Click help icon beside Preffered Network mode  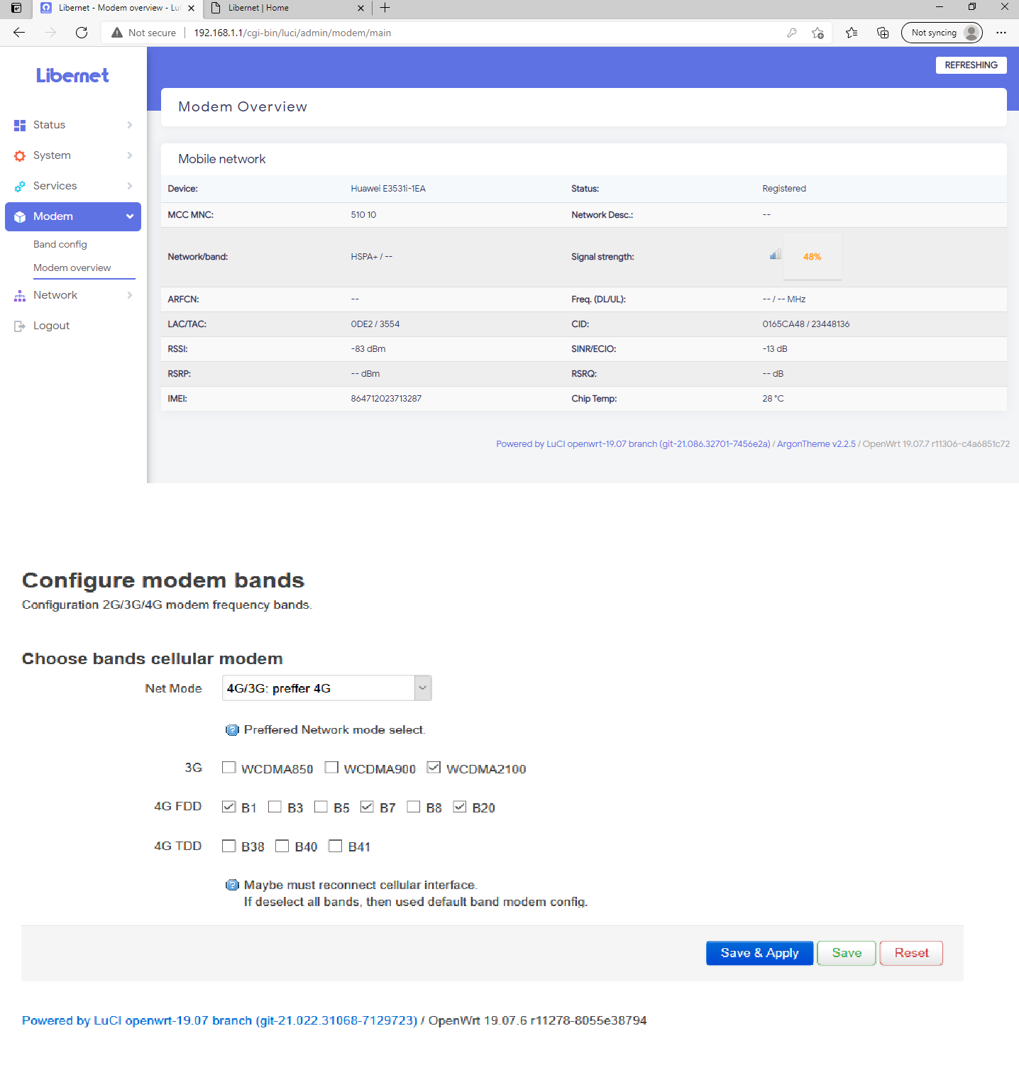pyautogui.click(x=232, y=730)
